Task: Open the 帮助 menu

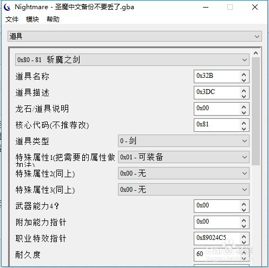Action: coord(53,19)
